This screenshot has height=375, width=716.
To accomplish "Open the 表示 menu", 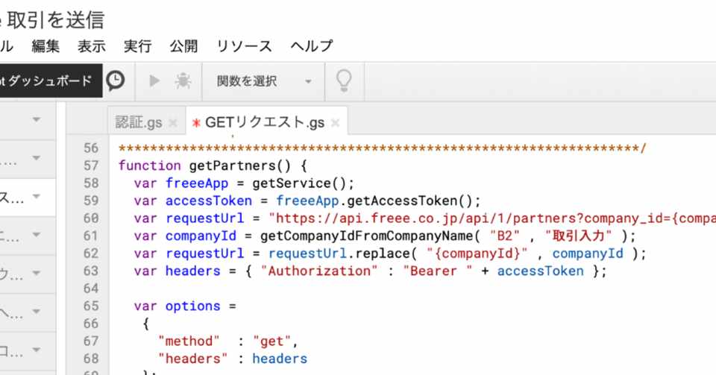I will click(92, 46).
